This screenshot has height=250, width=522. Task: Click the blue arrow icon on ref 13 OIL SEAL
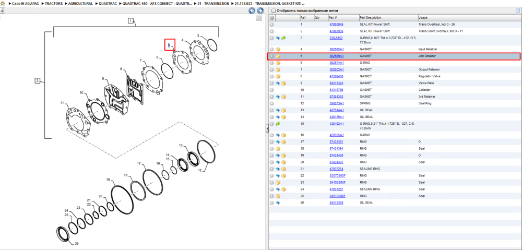tap(278, 110)
